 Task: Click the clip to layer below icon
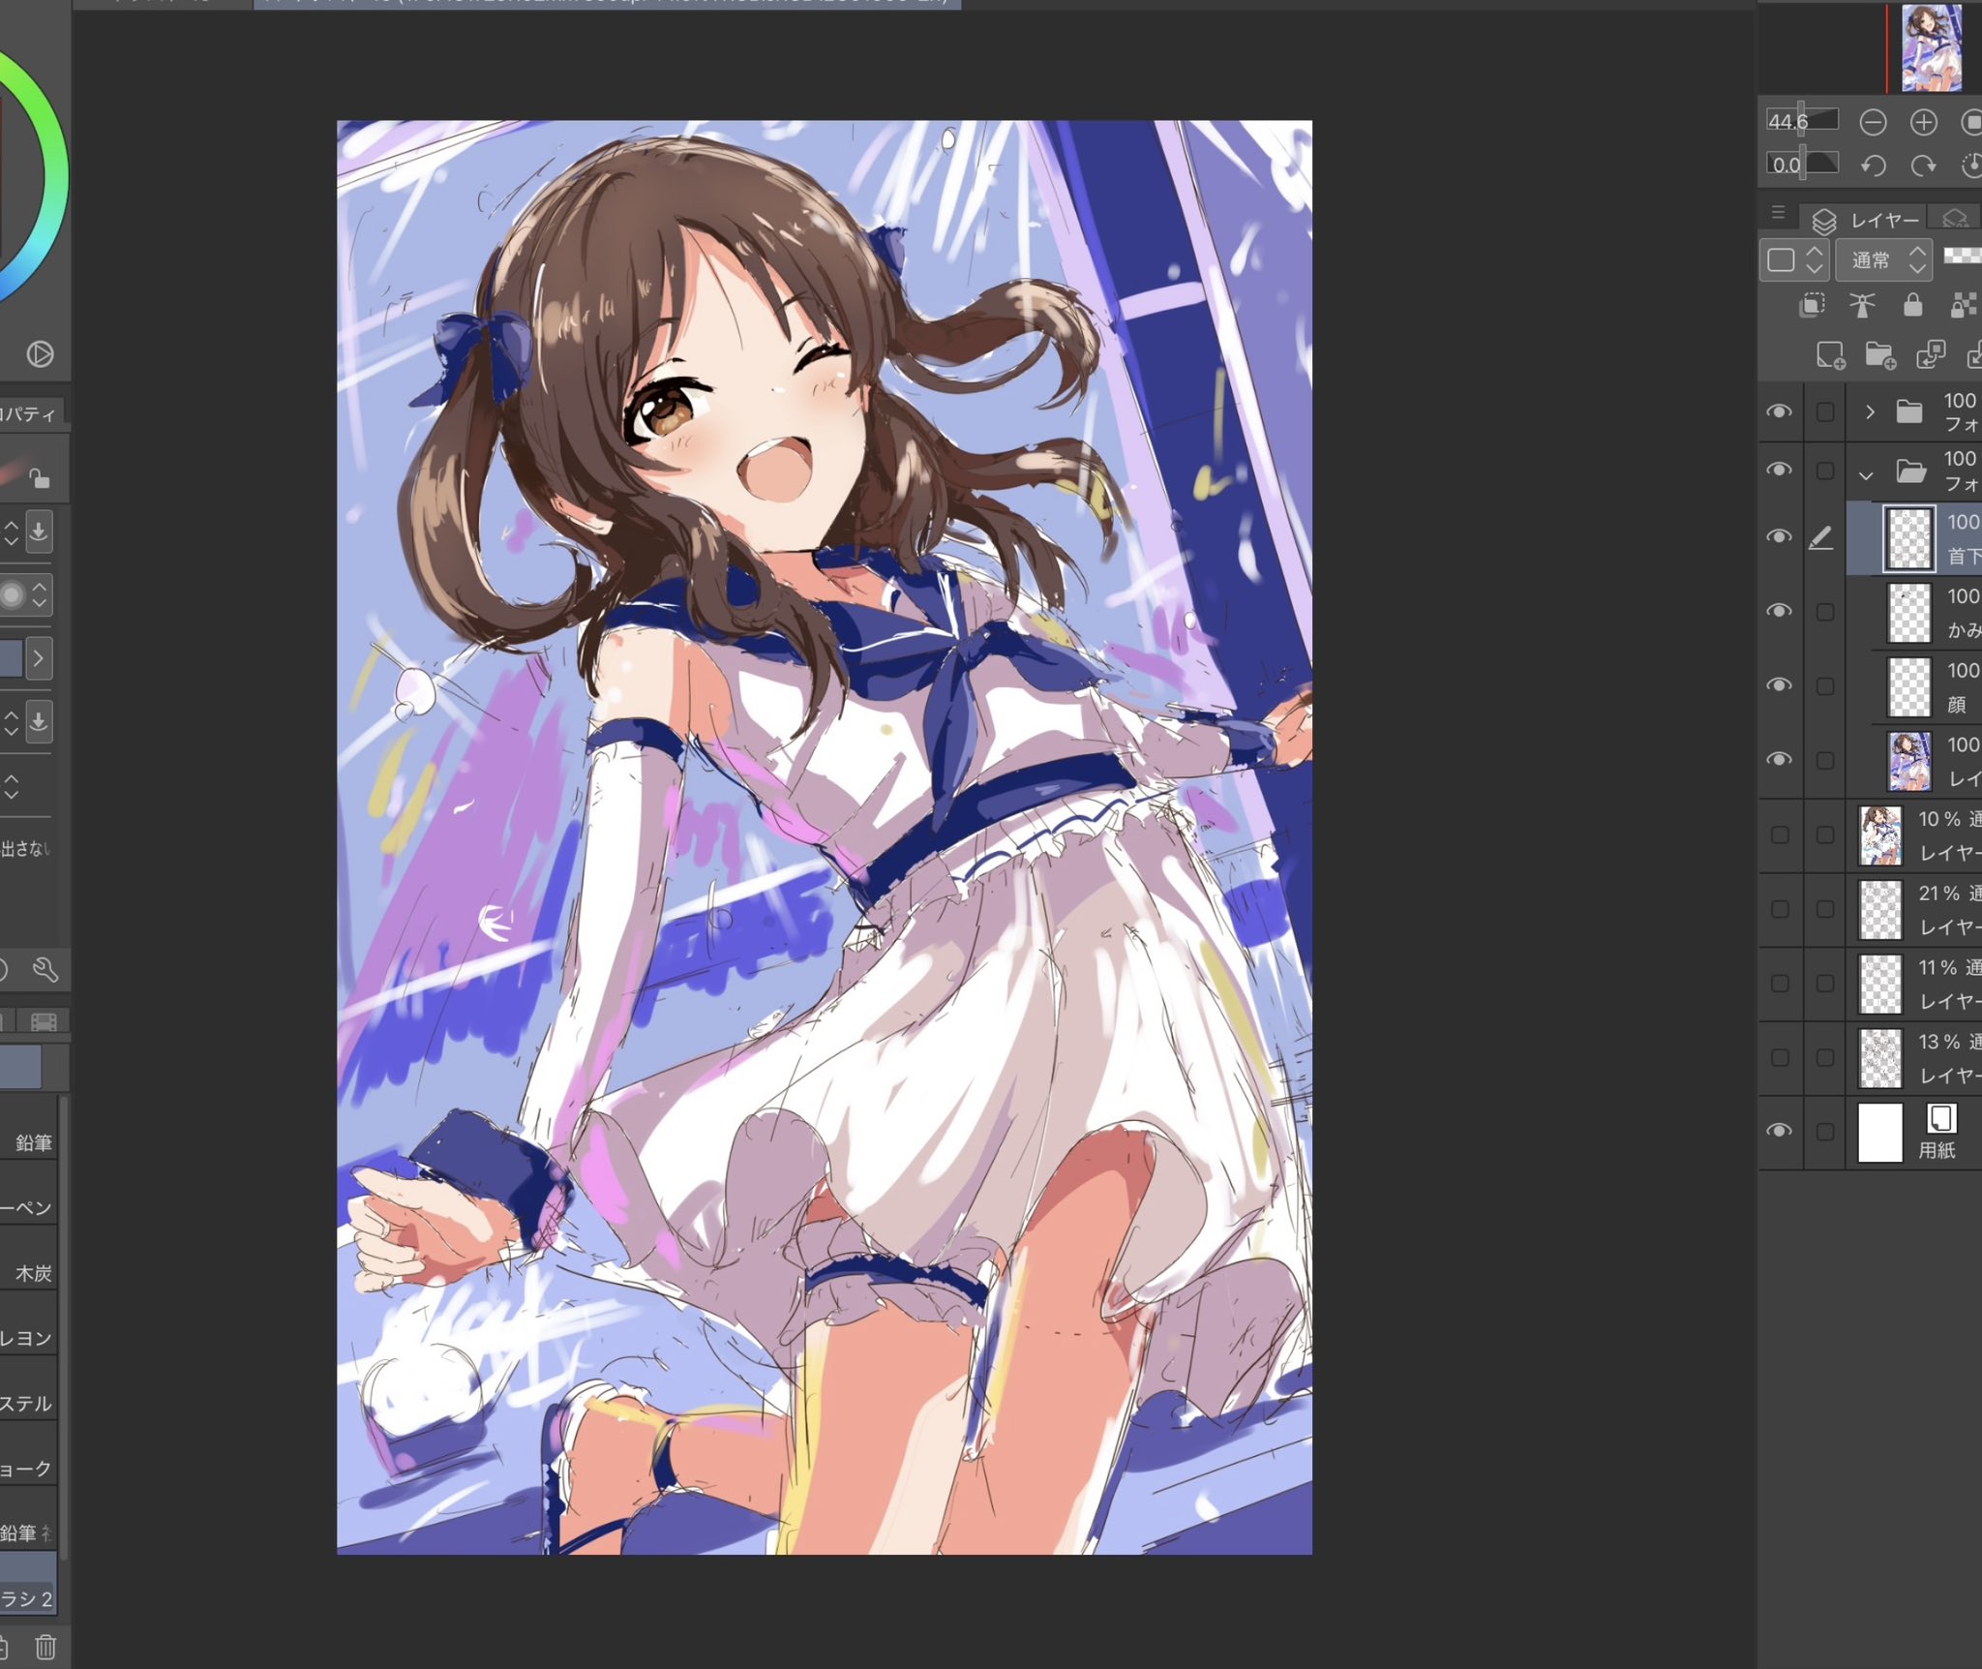(1812, 306)
